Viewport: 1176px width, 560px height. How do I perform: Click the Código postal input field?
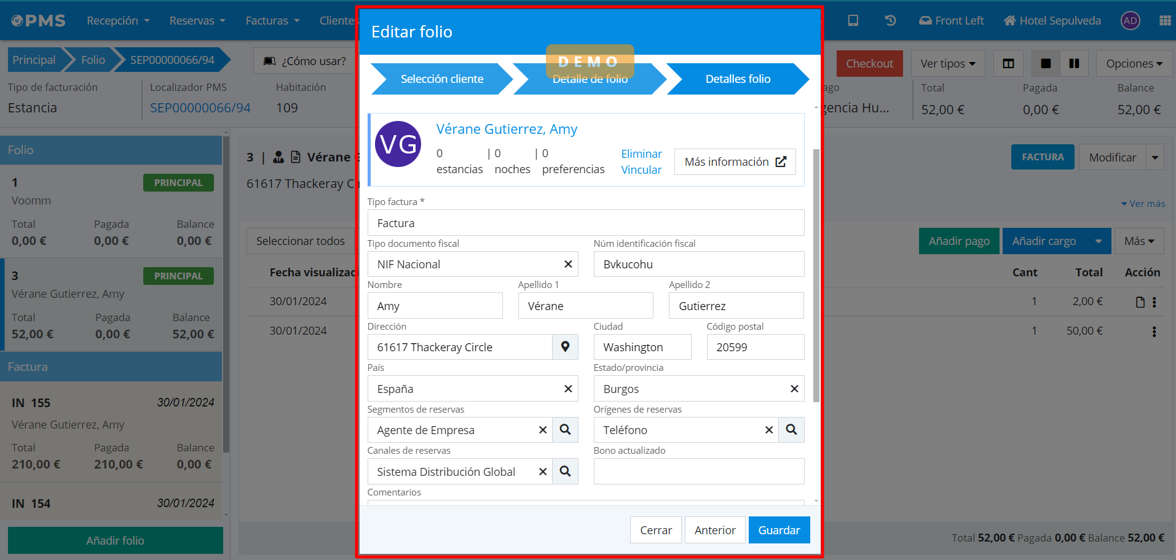[x=755, y=347]
